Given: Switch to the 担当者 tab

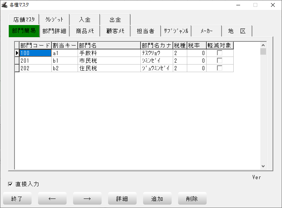Looking at the screenshot, I should pyautogui.click(x=145, y=31).
